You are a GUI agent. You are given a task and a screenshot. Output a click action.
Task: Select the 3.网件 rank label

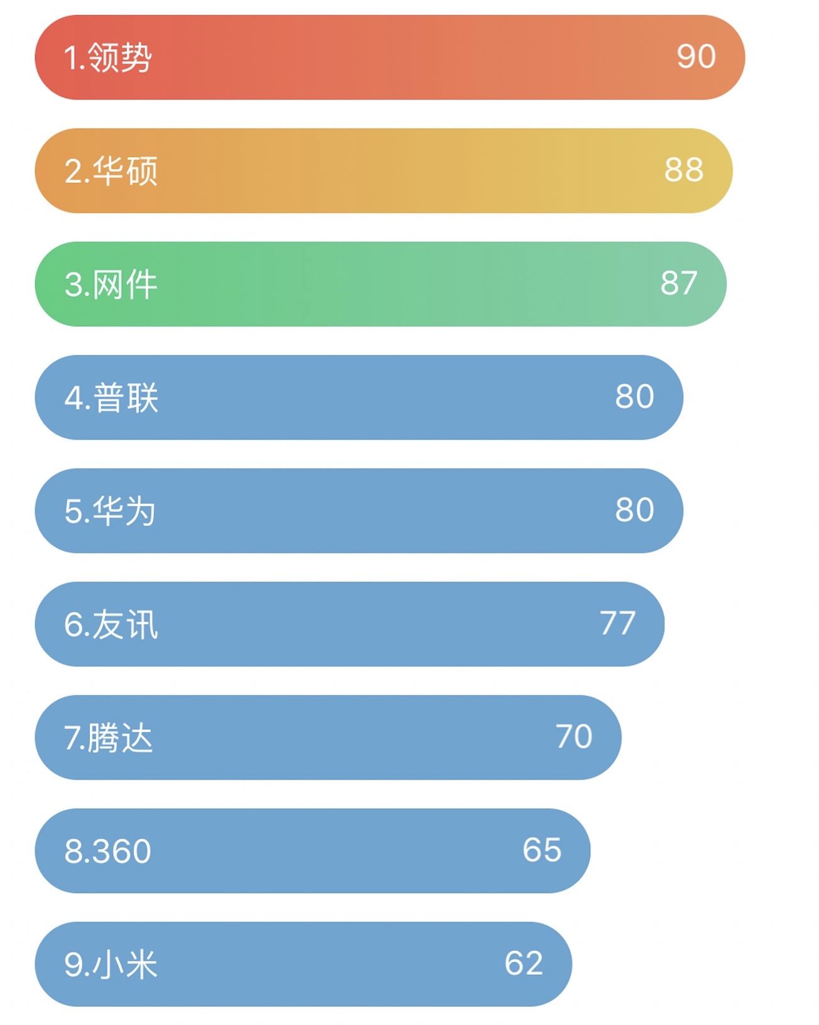tap(111, 285)
